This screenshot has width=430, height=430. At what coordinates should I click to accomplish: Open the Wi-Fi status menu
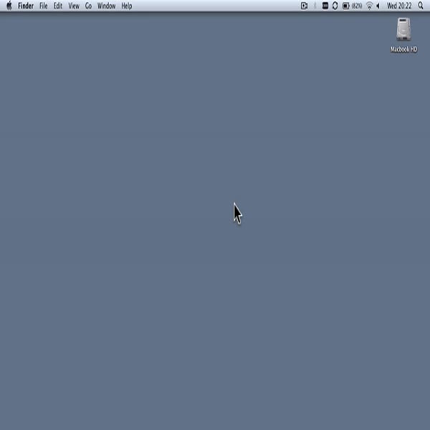click(369, 6)
